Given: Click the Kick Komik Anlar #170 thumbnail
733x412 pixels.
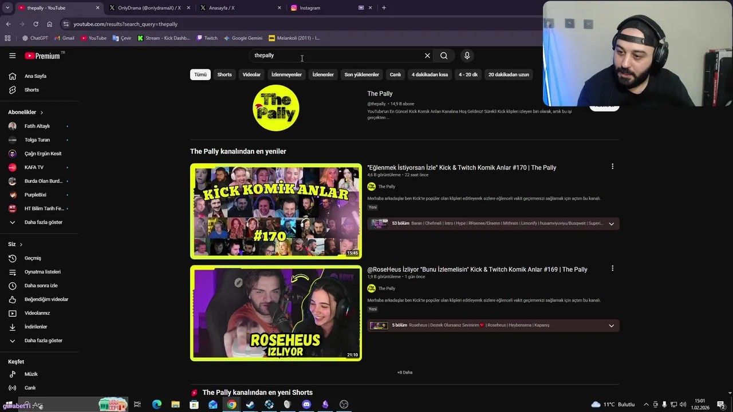Looking at the screenshot, I should [x=276, y=211].
